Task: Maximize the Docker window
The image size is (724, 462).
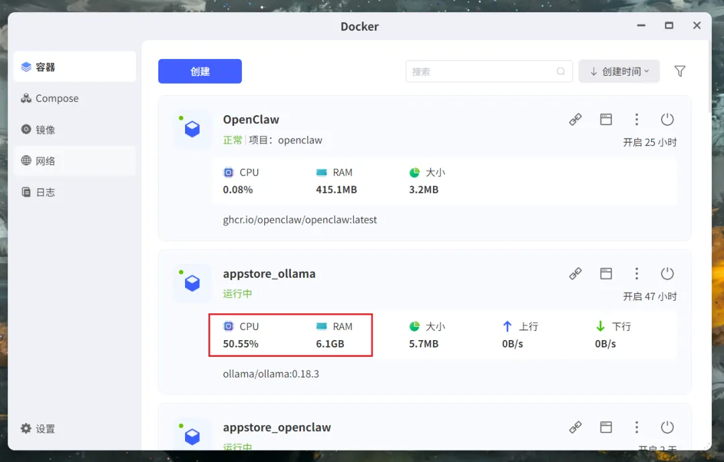Action: [668, 25]
